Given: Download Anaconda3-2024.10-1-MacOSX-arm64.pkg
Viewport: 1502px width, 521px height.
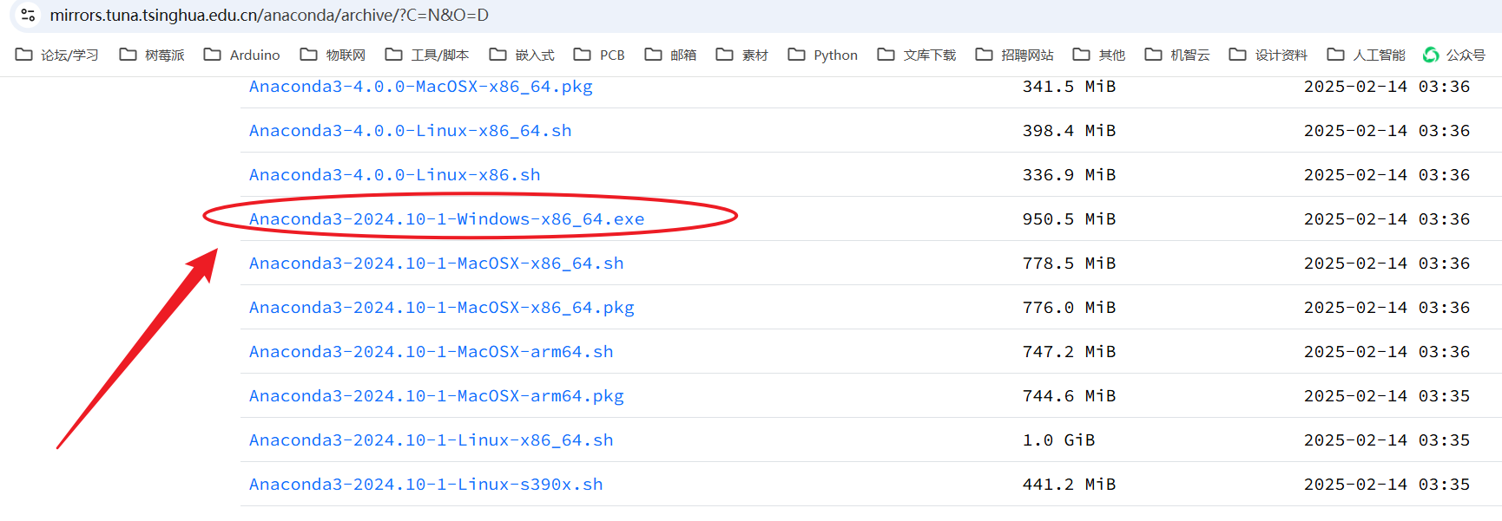Looking at the screenshot, I should (x=437, y=396).
